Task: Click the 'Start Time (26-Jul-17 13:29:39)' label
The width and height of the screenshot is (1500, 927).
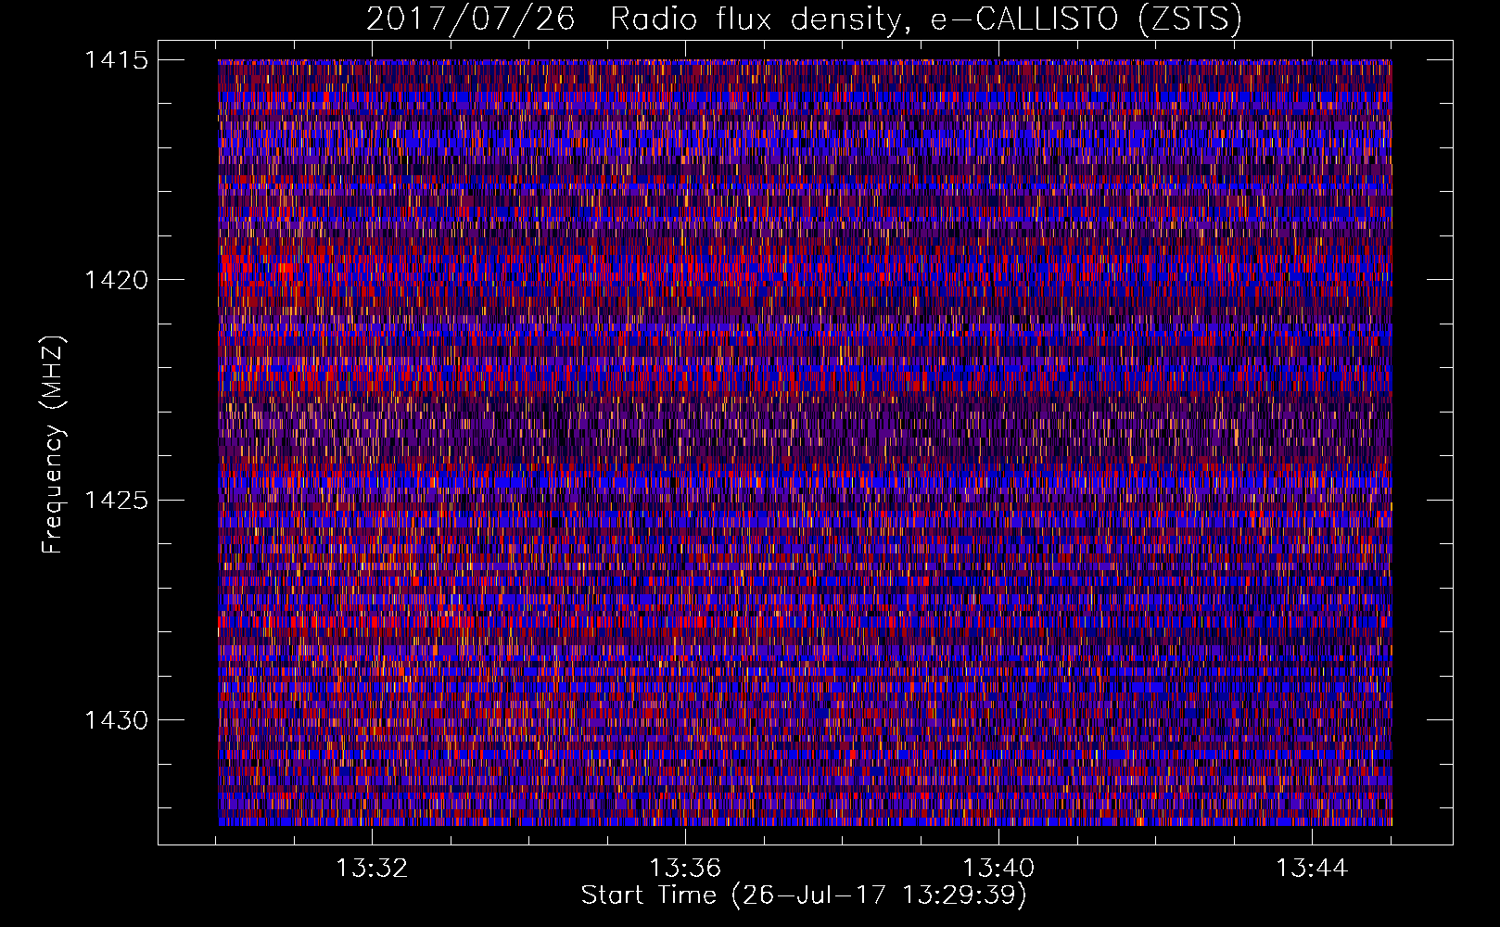Action: tap(804, 895)
